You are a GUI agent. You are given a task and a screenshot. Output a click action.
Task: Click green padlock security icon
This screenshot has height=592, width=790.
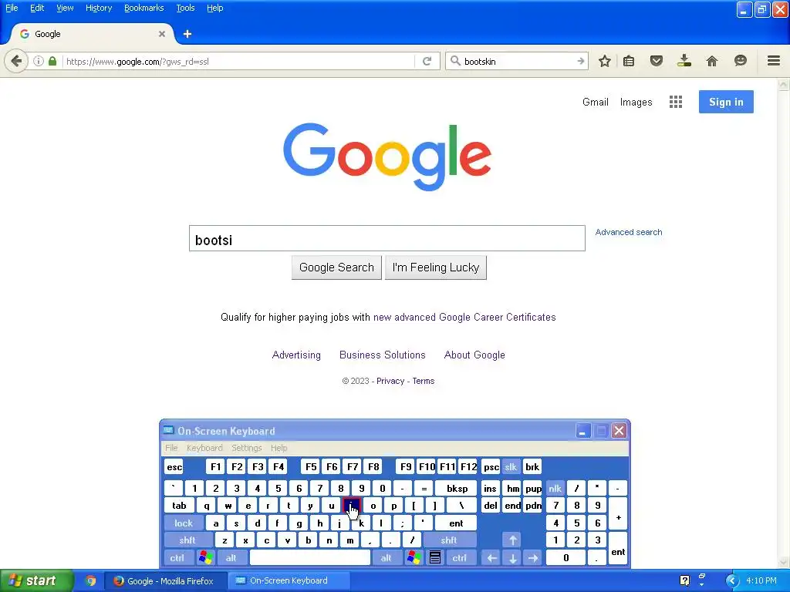click(x=52, y=62)
